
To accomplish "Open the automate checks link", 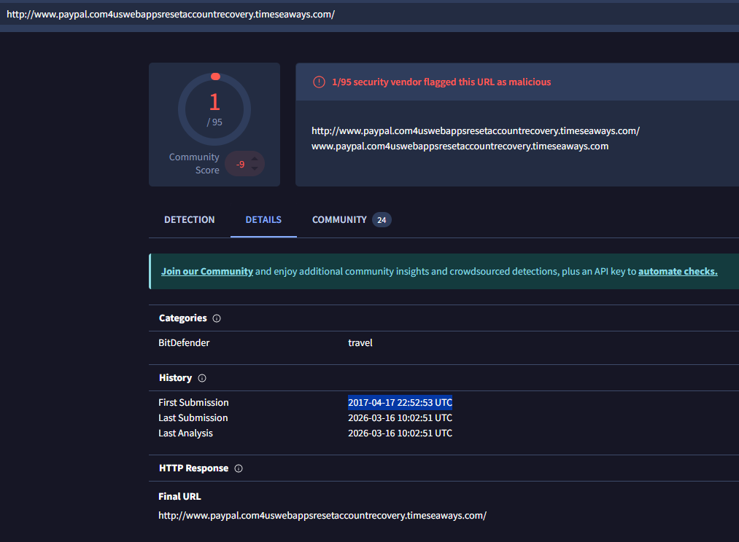I will pyautogui.click(x=678, y=272).
